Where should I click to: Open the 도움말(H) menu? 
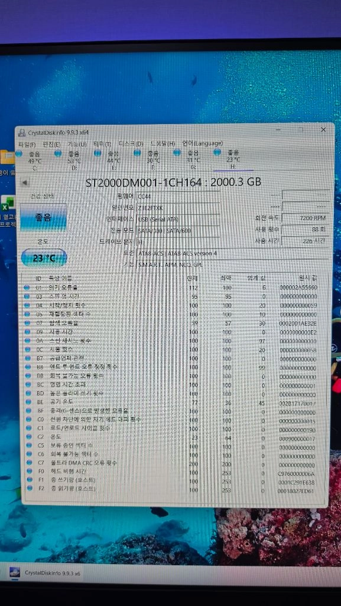(163, 144)
